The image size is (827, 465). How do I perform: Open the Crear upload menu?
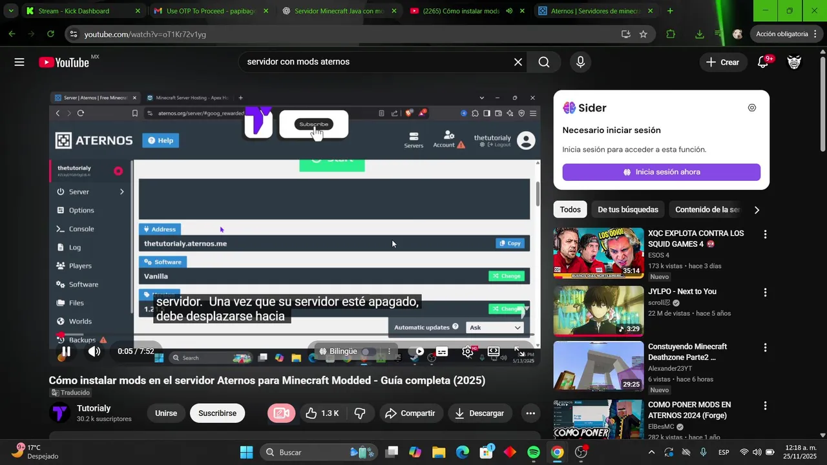(722, 62)
